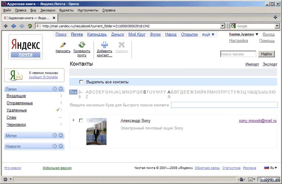Check the Александр Sony contact checkbox
This screenshot has width=282, height=184.
pyautogui.click(x=81, y=120)
